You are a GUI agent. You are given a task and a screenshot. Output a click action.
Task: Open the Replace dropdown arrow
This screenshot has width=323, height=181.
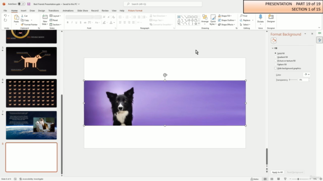(x=253, y=20)
